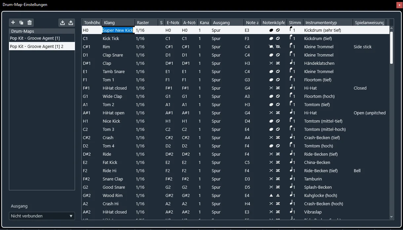403x230 pixels.
Task: Click the Klang column header
Action: point(118,22)
